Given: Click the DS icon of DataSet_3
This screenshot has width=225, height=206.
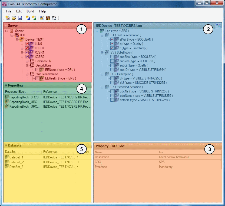Looking at the screenshot, I should pyautogui.click(x=6, y=167).
